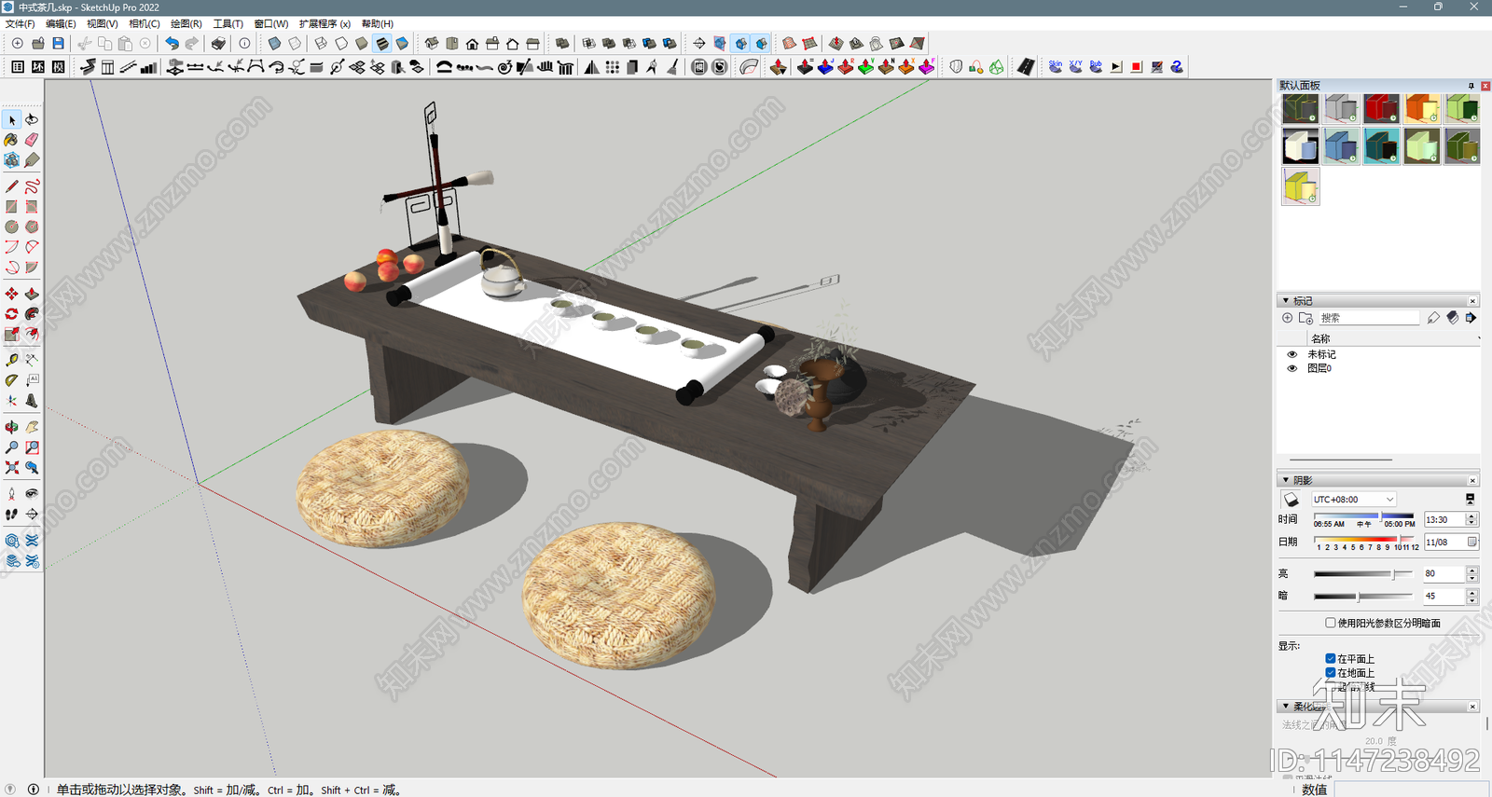
Task: Activate the Move tool
Action: pyautogui.click(x=12, y=294)
